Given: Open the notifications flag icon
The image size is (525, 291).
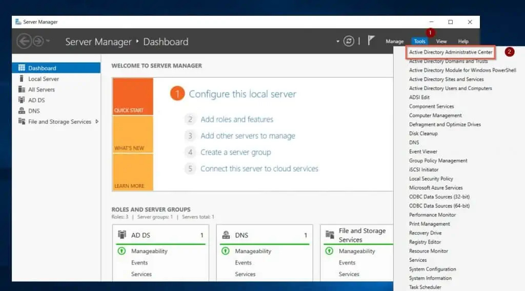Looking at the screenshot, I should click(x=371, y=40).
